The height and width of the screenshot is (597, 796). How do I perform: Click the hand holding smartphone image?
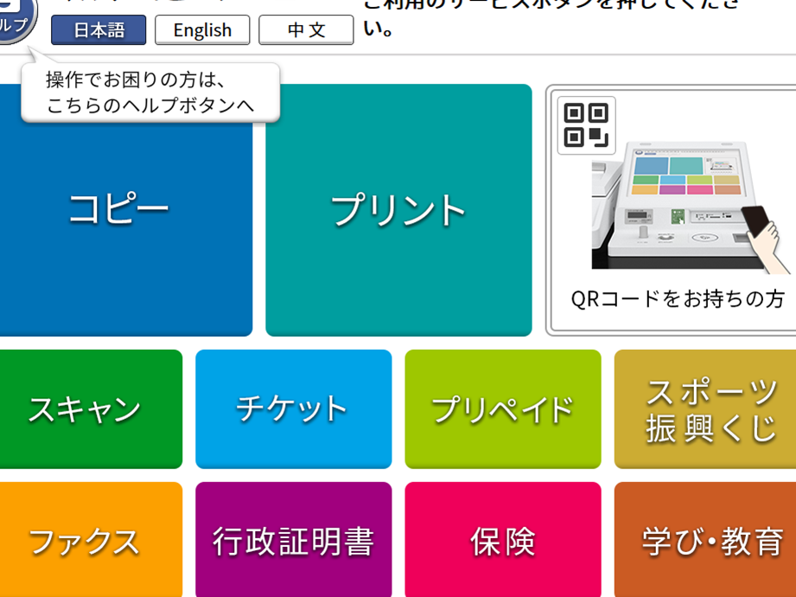tap(765, 238)
